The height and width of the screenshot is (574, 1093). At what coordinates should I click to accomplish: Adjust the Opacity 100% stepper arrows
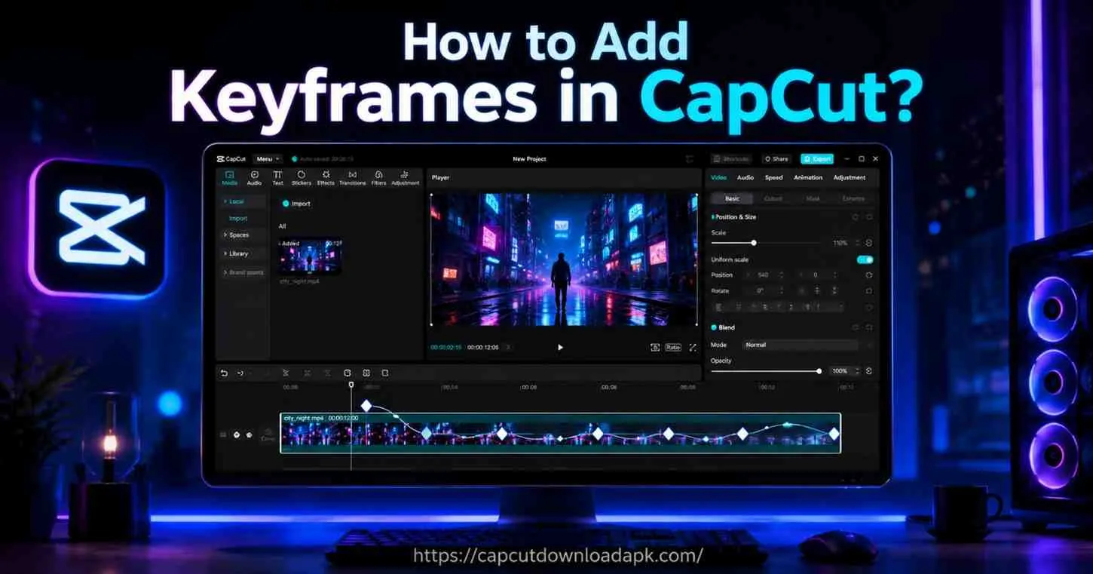click(x=856, y=371)
